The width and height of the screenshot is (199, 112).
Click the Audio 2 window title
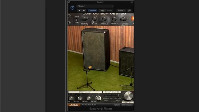click(100, 2)
